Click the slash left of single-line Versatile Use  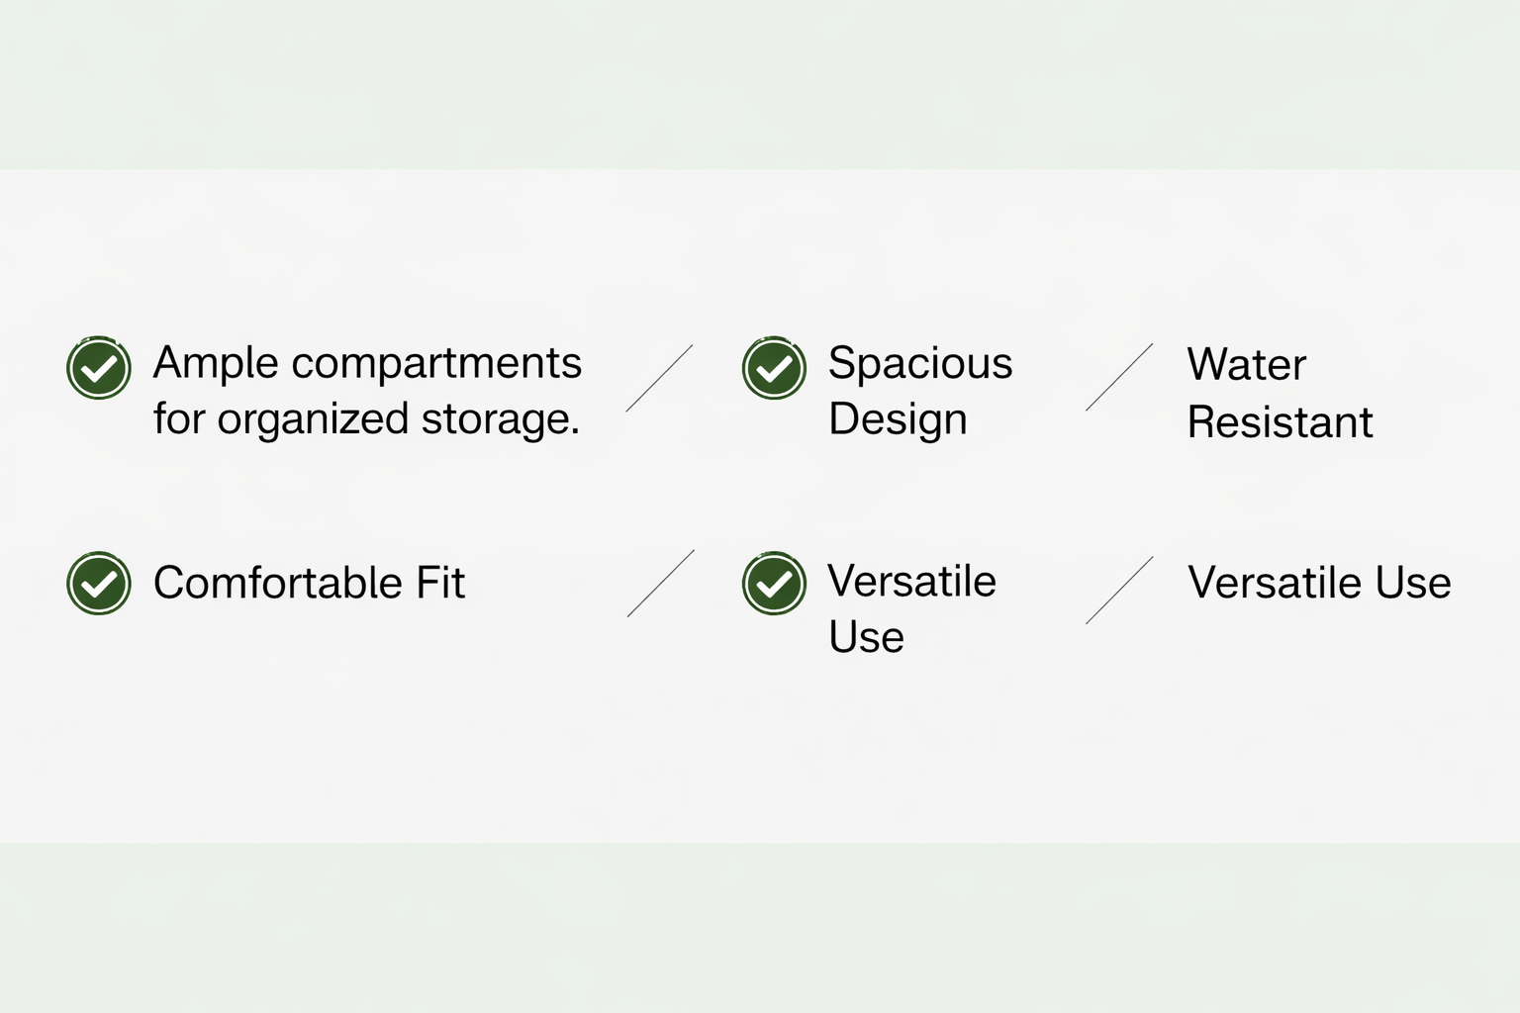point(1119,590)
